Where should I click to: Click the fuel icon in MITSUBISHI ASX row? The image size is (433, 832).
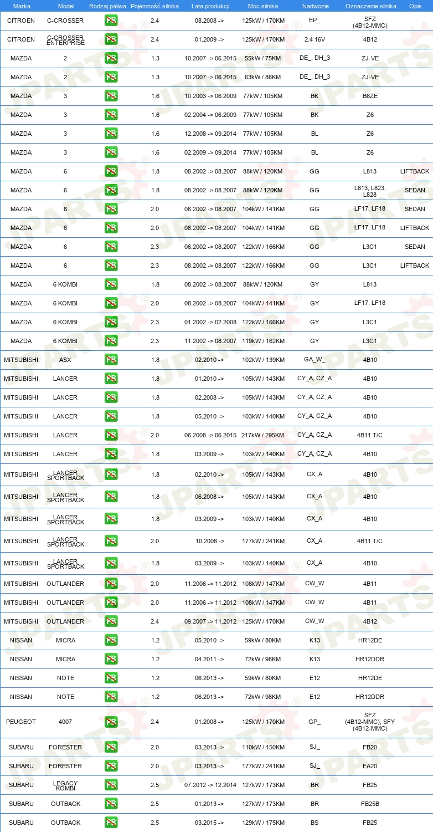click(x=111, y=360)
